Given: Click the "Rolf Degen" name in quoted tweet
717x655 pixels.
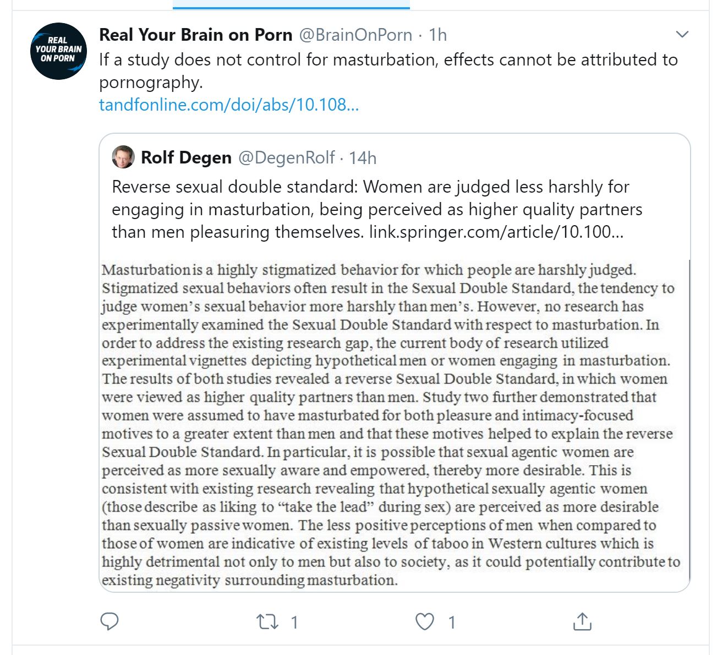Looking at the screenshot, I should point(186,157).
